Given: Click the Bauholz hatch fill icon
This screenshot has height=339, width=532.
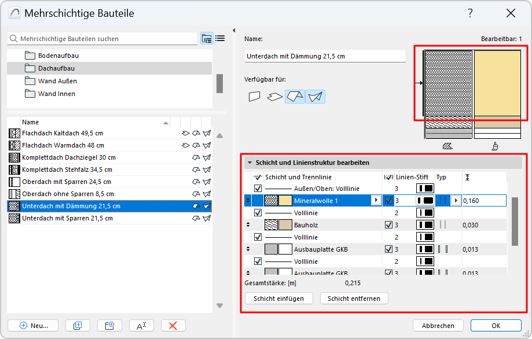Looking at the screenshot, I should pos(271,225).
